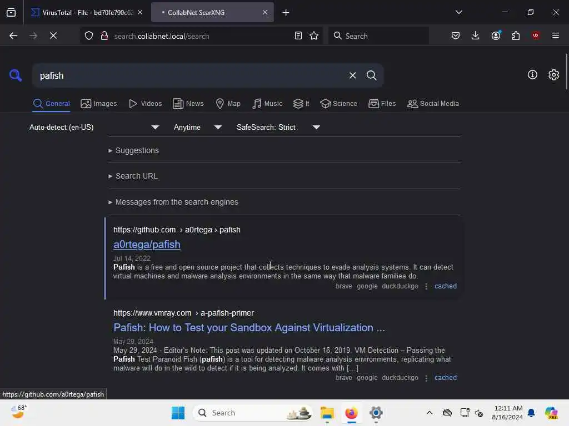This screenshot has width=569, height=426.
Task: Open Firefox downloads panel
Action: tap(476, 35)
